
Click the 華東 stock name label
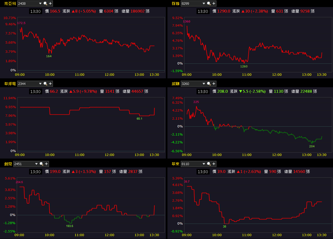[176, 164]
